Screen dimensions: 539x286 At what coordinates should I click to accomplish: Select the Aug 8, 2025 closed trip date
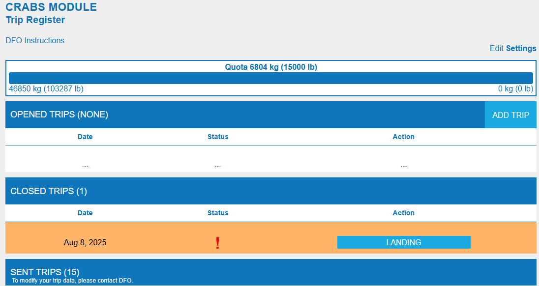coord(85,243)
